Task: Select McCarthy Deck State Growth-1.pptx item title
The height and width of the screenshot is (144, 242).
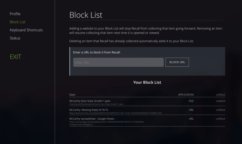Action: 90,101
